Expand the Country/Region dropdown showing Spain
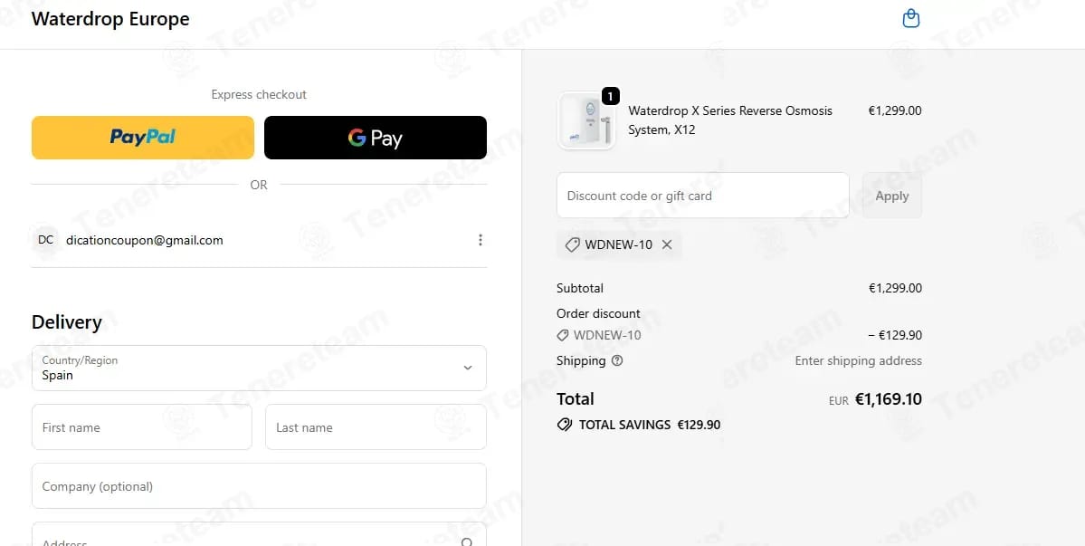 click(259, 369)
